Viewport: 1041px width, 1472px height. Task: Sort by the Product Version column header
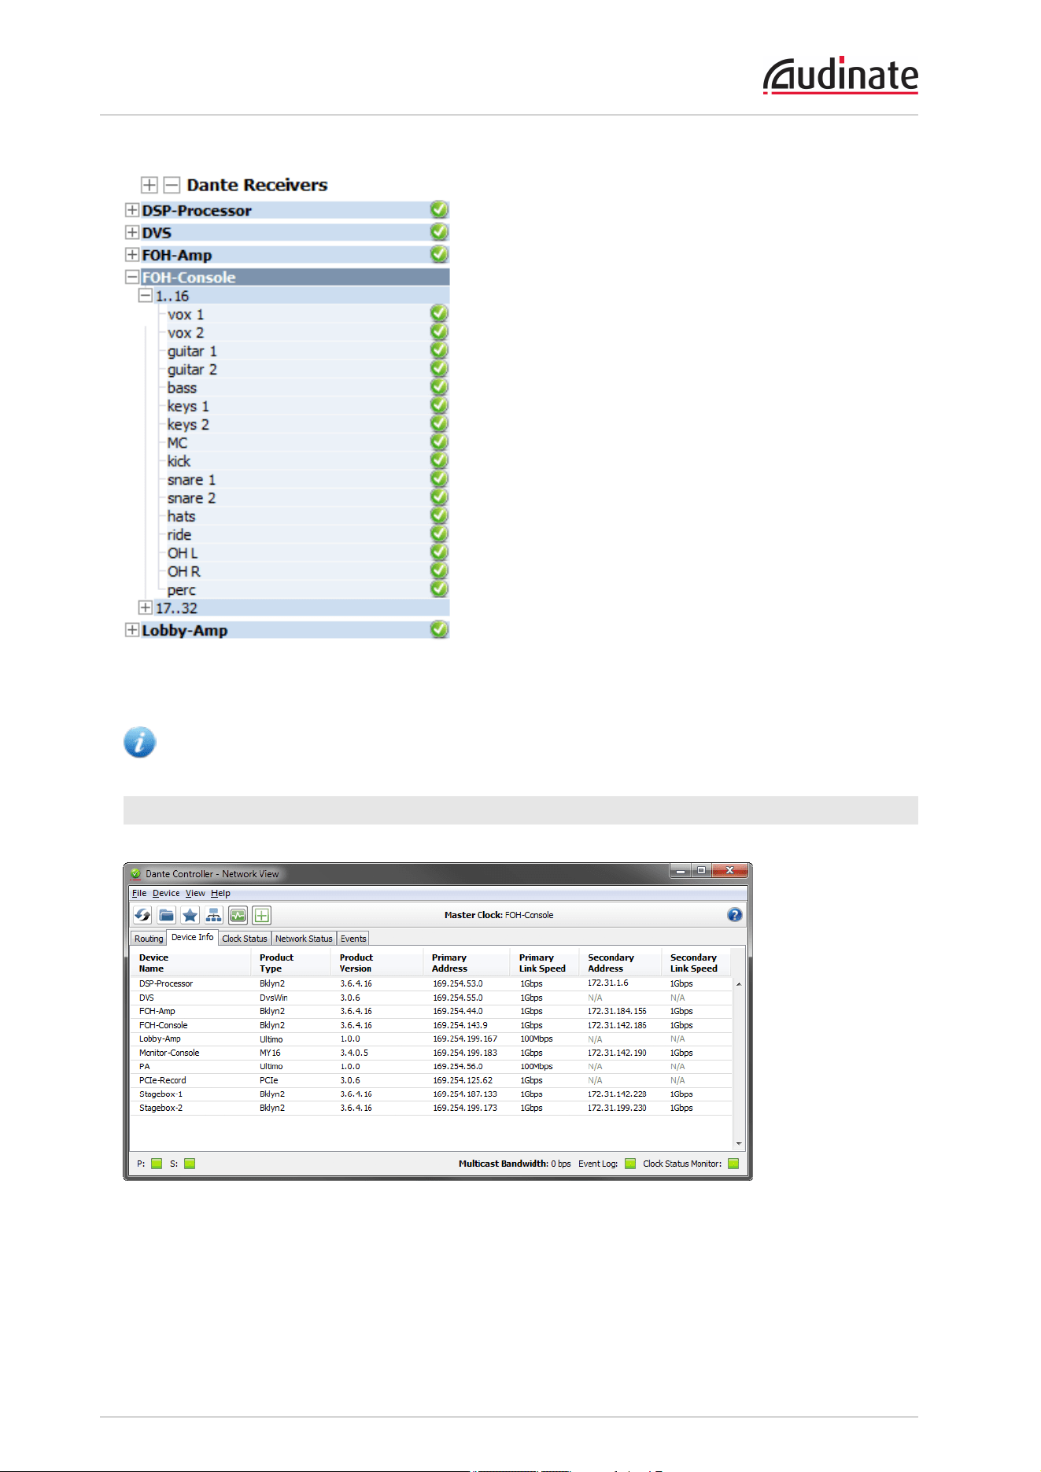[x=377, y=963]
